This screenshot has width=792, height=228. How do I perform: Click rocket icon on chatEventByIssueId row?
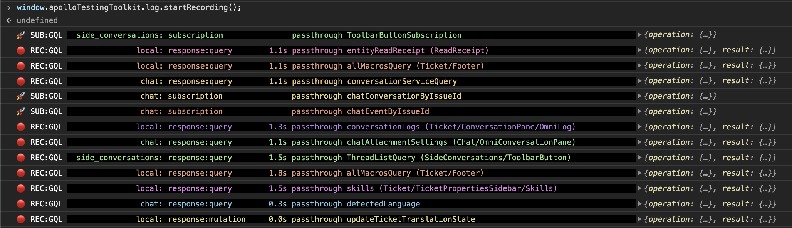click(x=21, y=111)
